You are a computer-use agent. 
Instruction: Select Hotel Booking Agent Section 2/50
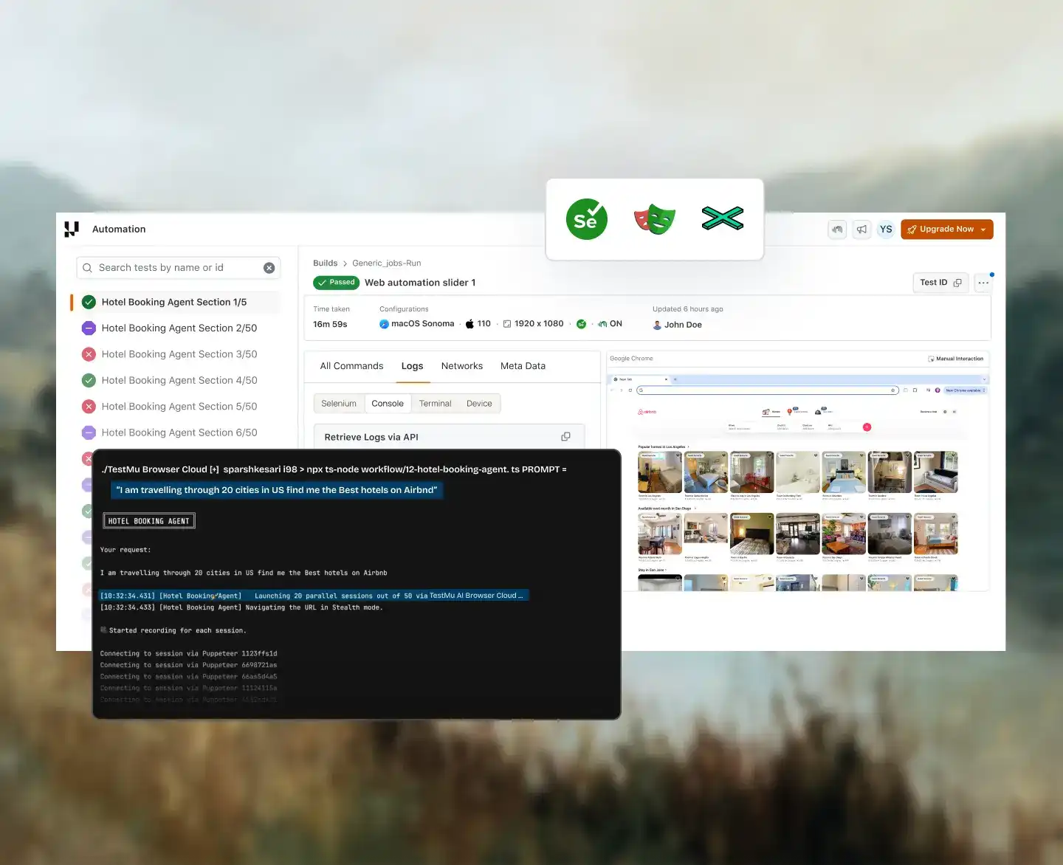pos(179,328)
